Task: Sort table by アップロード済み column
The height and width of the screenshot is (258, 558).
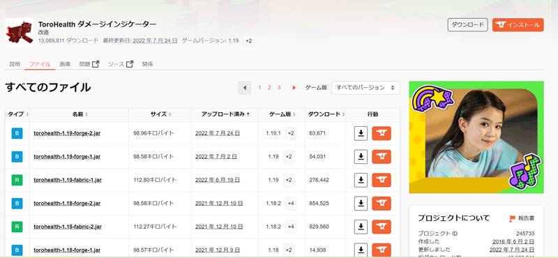Action: (225, 114)
